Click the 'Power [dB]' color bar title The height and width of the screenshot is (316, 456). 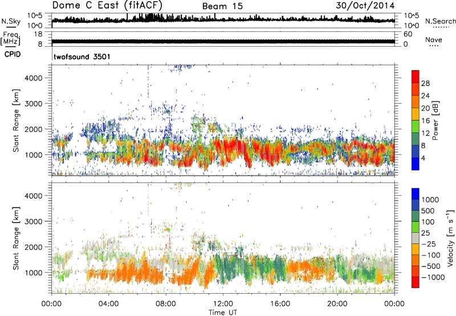(x=435, y=120)
